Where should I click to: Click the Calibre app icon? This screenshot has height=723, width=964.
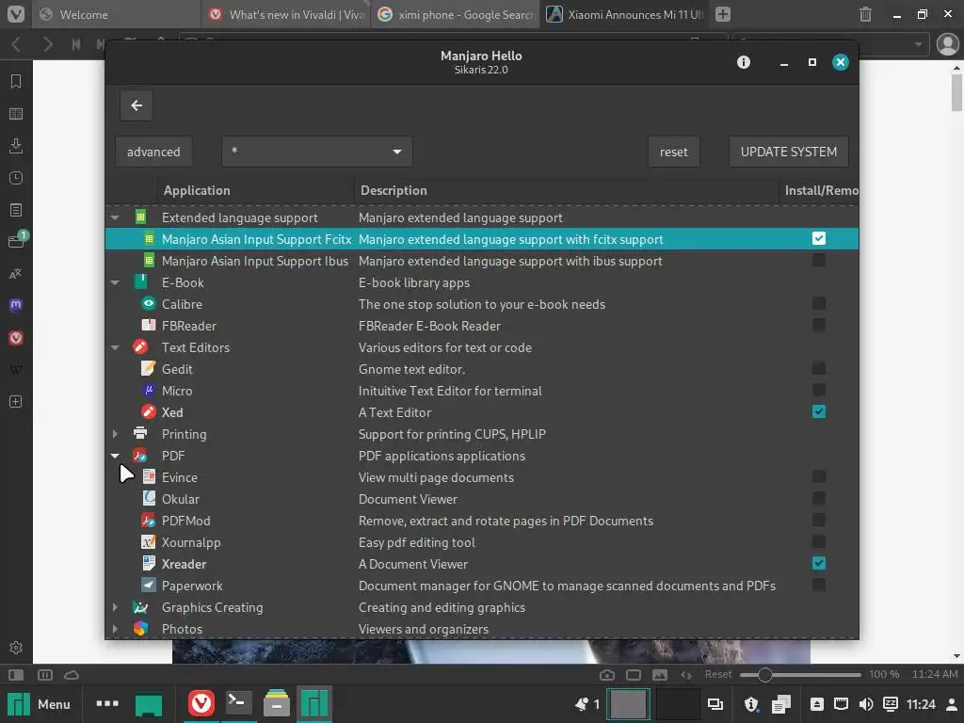(x=148, y=304)
